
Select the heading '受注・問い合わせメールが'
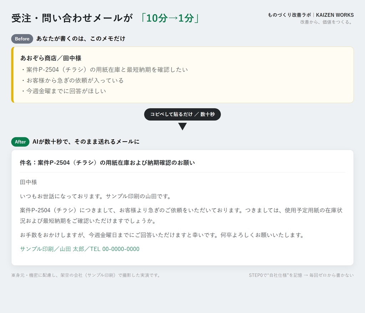point(72,18)
